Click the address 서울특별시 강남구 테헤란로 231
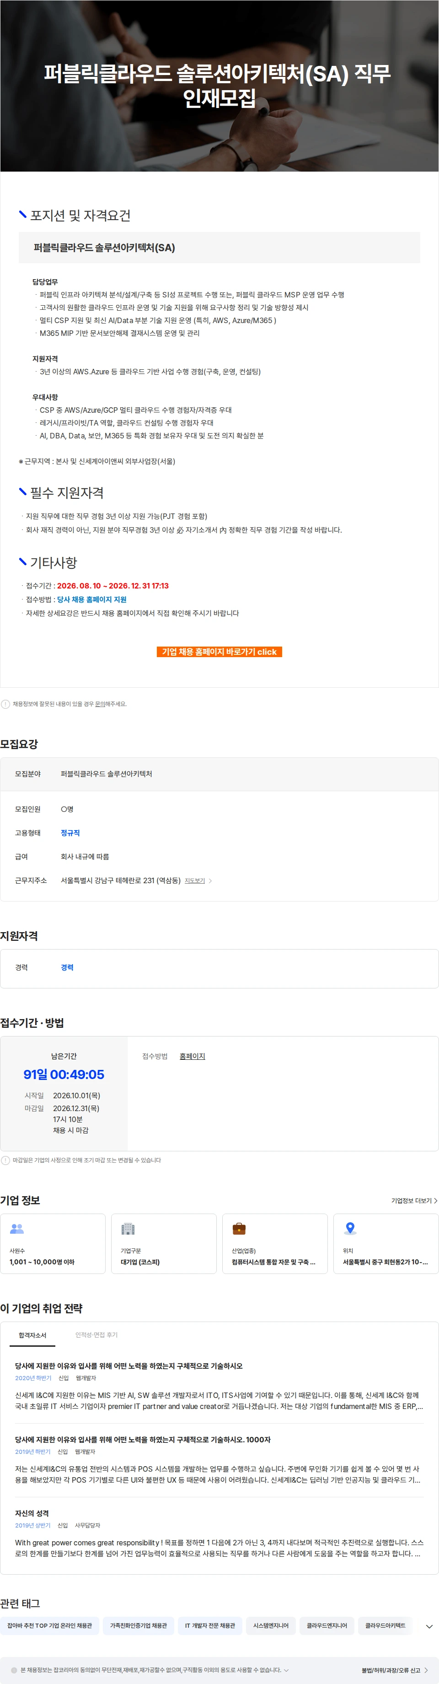 point(120,880)
